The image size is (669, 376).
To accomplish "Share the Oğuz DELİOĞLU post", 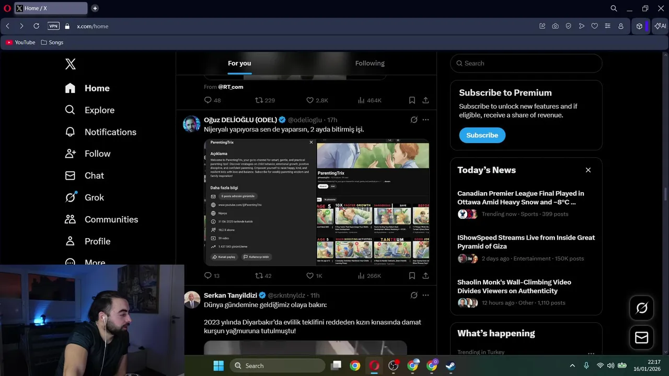I will pyautogui.click(x=425, y=276).
